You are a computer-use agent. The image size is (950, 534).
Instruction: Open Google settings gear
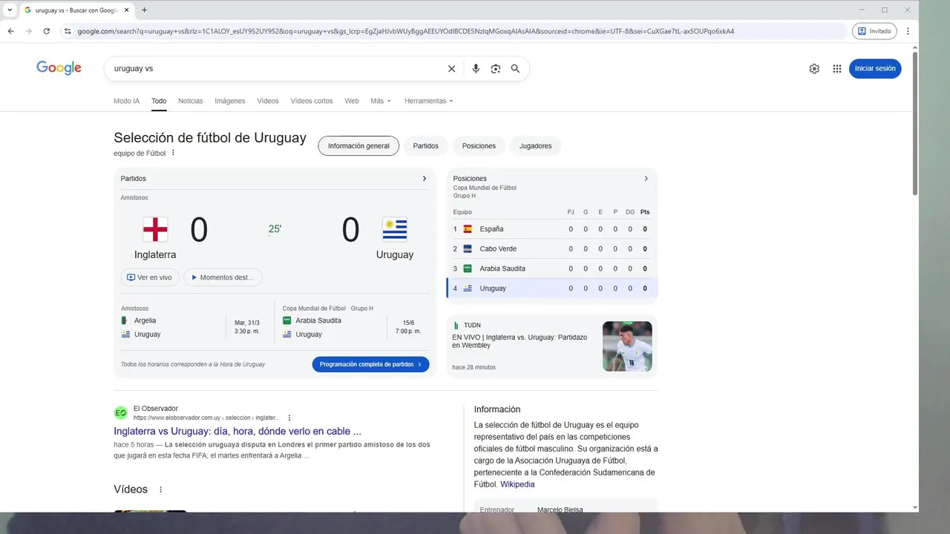pos(814,68)
